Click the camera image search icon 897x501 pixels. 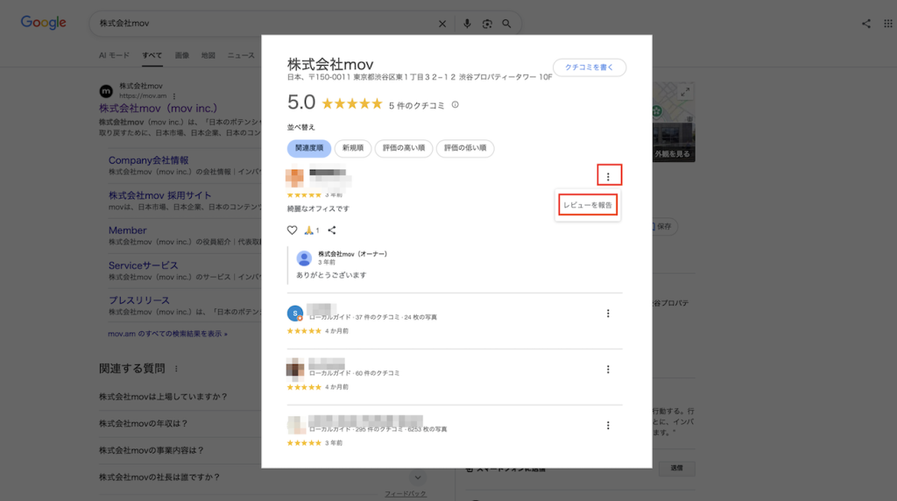pos(487,24)
